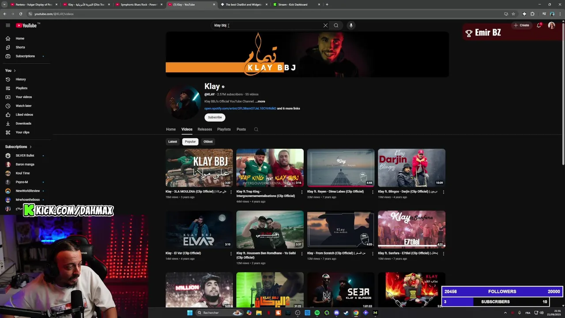Open NewWorldReview channel subscription

[x=26, y=191]
